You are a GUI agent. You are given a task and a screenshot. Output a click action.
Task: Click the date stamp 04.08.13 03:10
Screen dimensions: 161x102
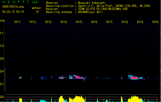pos(13,12)
